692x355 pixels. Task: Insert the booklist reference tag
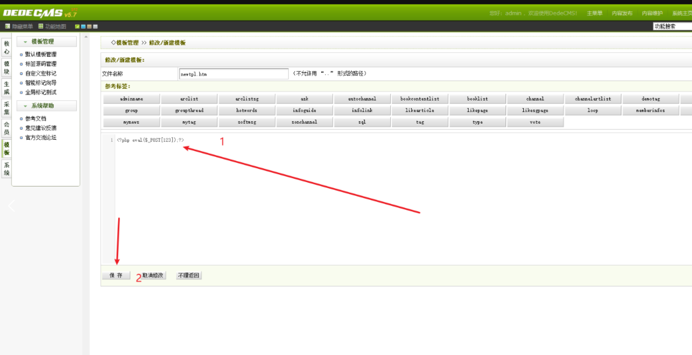[477, 99]
